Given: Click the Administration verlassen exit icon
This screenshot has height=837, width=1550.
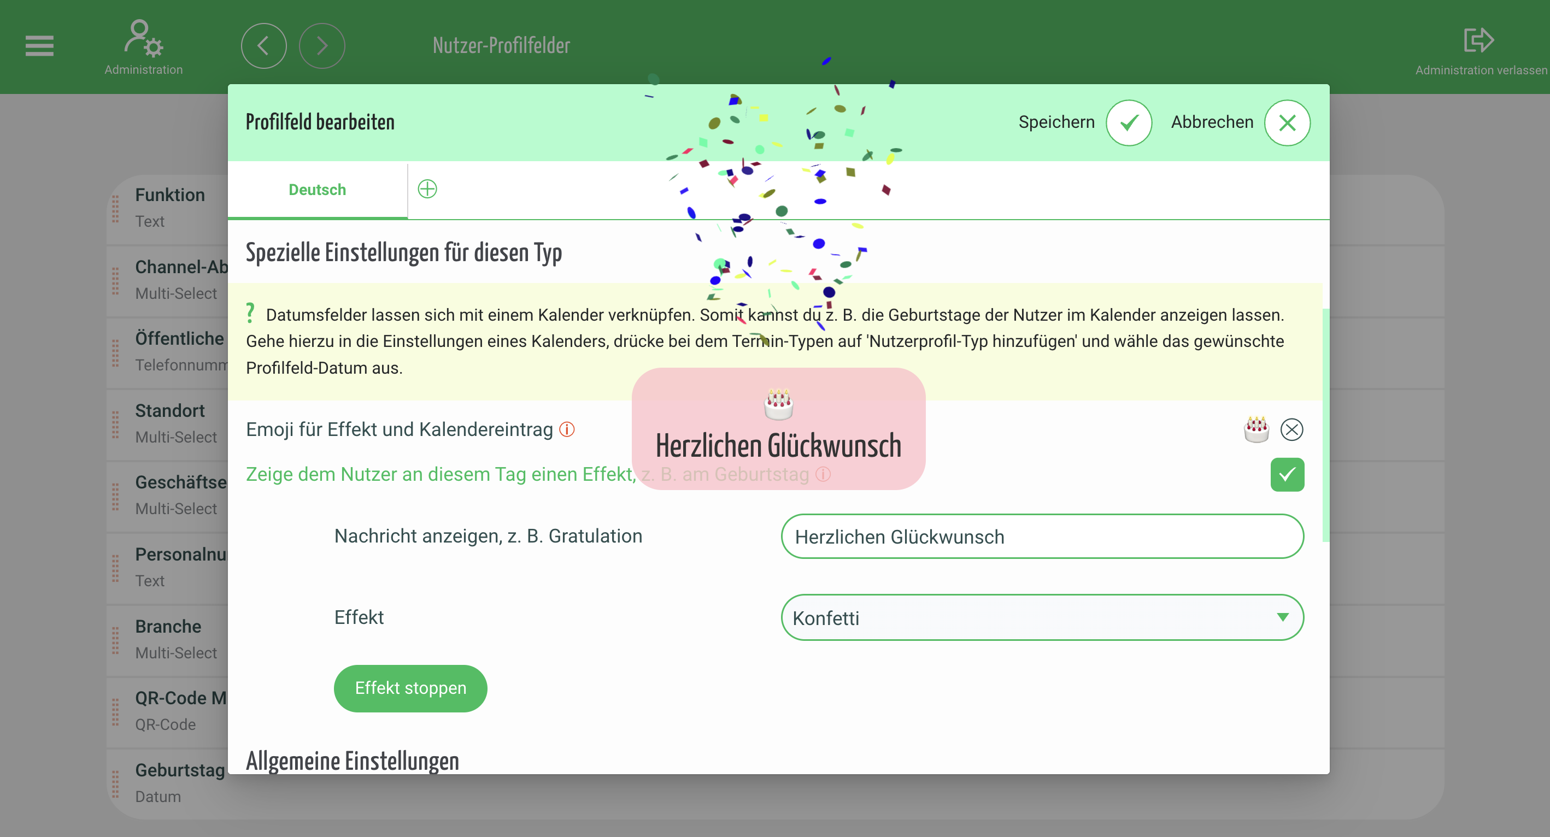Looking at the screenshot, I should coord(1478,41).
